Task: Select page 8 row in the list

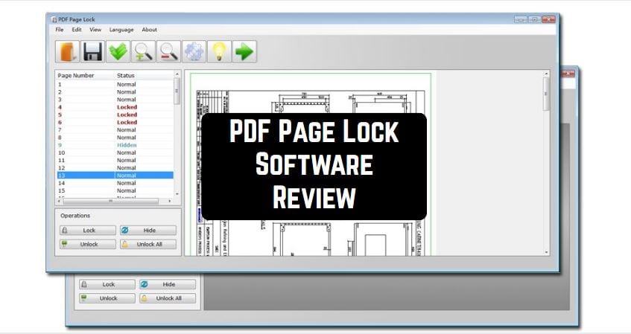Action: coord(115,138)
